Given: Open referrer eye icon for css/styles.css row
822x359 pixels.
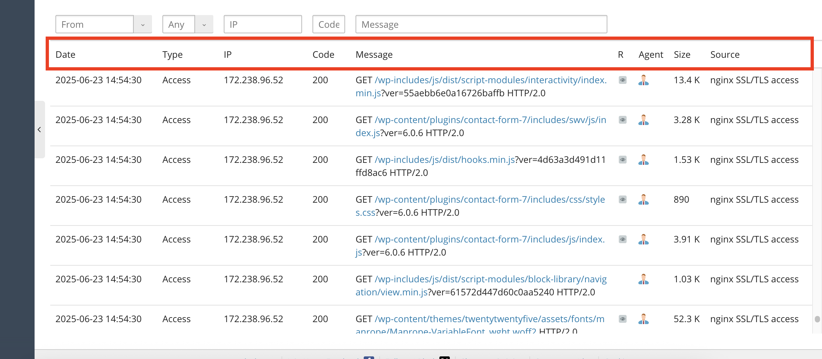Looking at the screenshot, I should (x=622, y=199).
